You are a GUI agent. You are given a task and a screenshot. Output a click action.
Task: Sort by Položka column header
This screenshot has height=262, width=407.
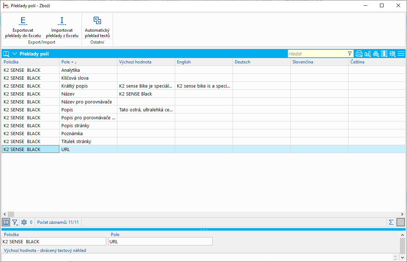click(x=31, y=62)
